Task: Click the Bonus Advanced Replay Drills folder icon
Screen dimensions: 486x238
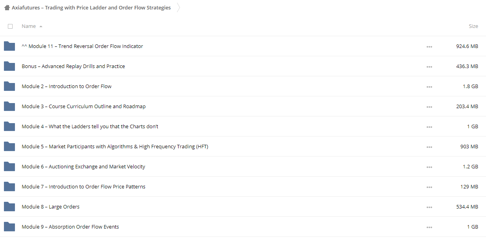Action: (9, 66)
